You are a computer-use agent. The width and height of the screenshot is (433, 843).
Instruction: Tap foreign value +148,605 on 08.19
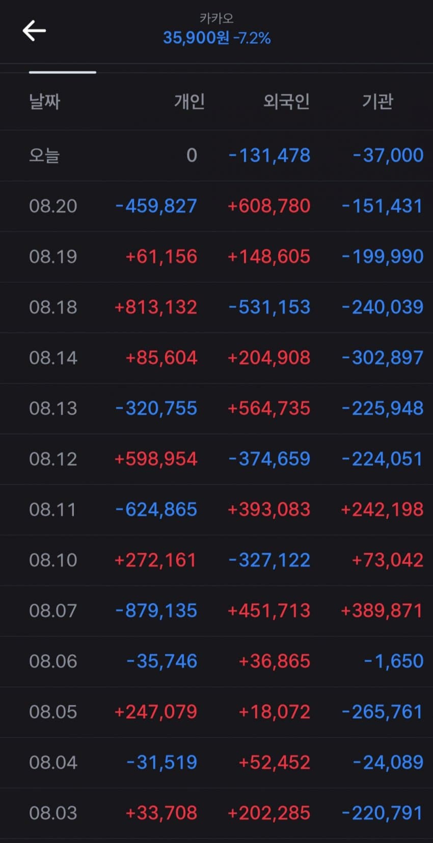tap(269, 257)
